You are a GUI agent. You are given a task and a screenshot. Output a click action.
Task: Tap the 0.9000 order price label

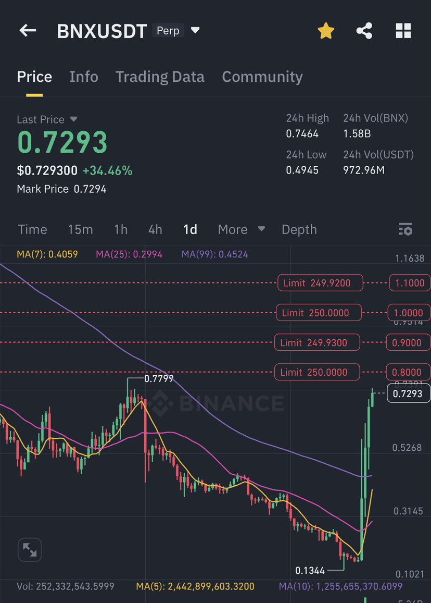pos(407,342)
